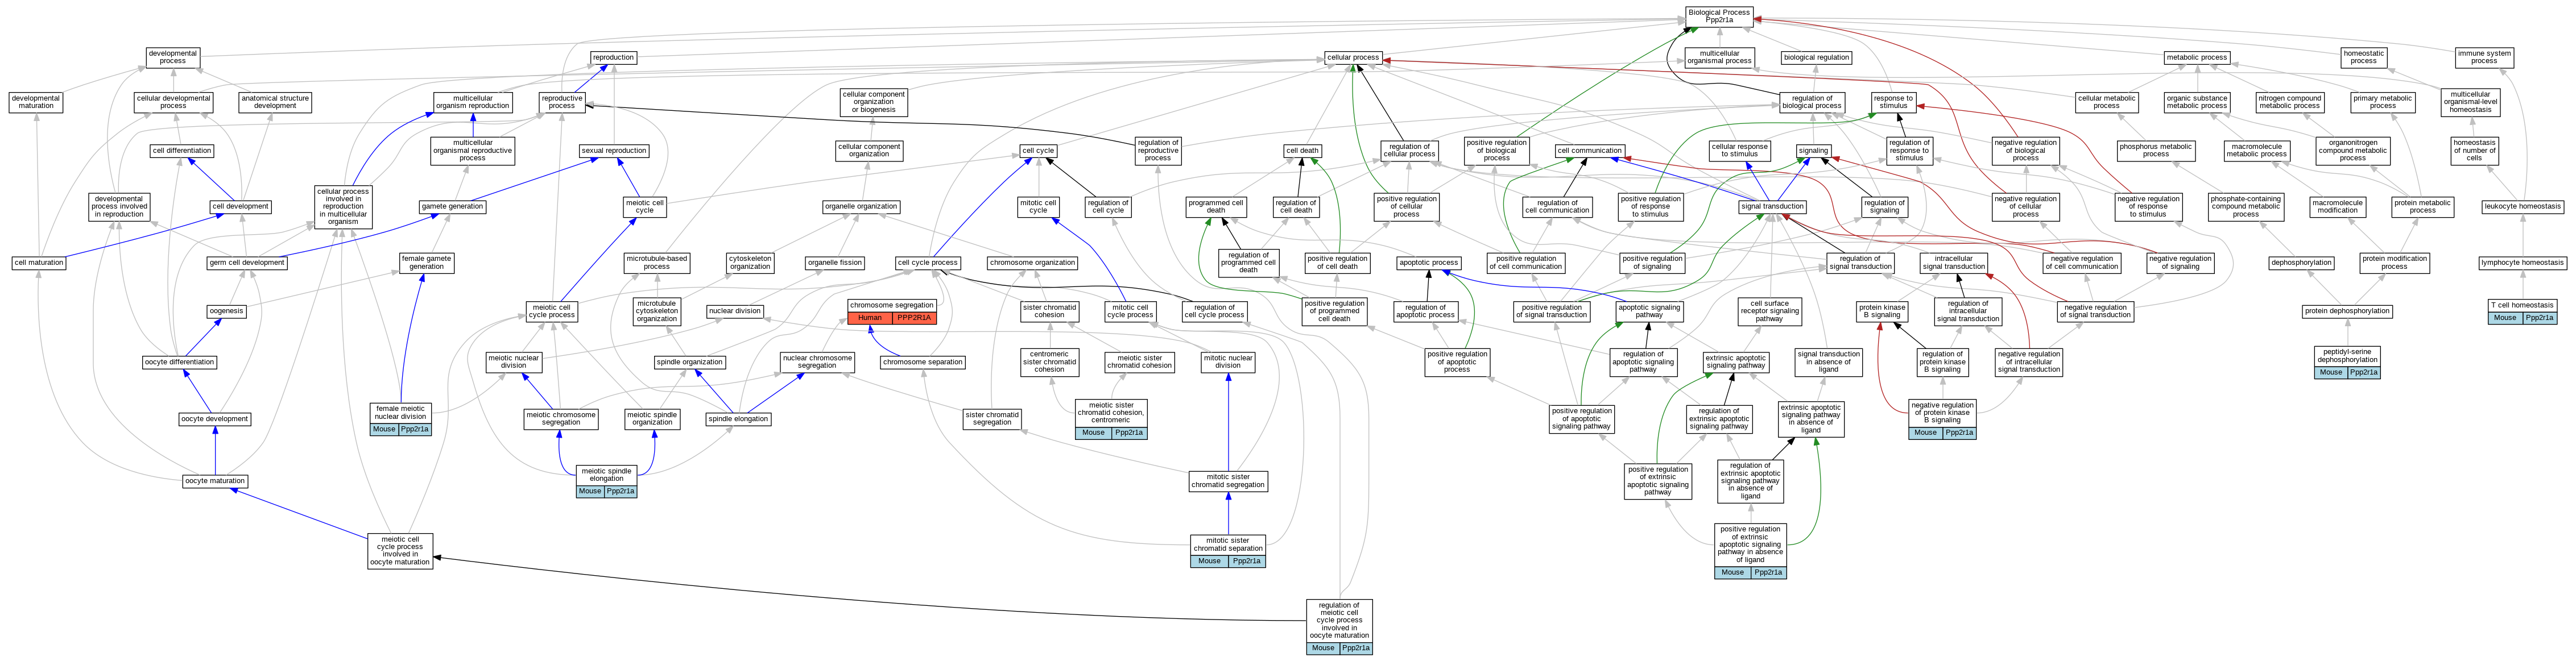The image size is (2576, 661).
Task: Click the 'homeostasis of number of cells' node
Action: [x=2474, y=151]
